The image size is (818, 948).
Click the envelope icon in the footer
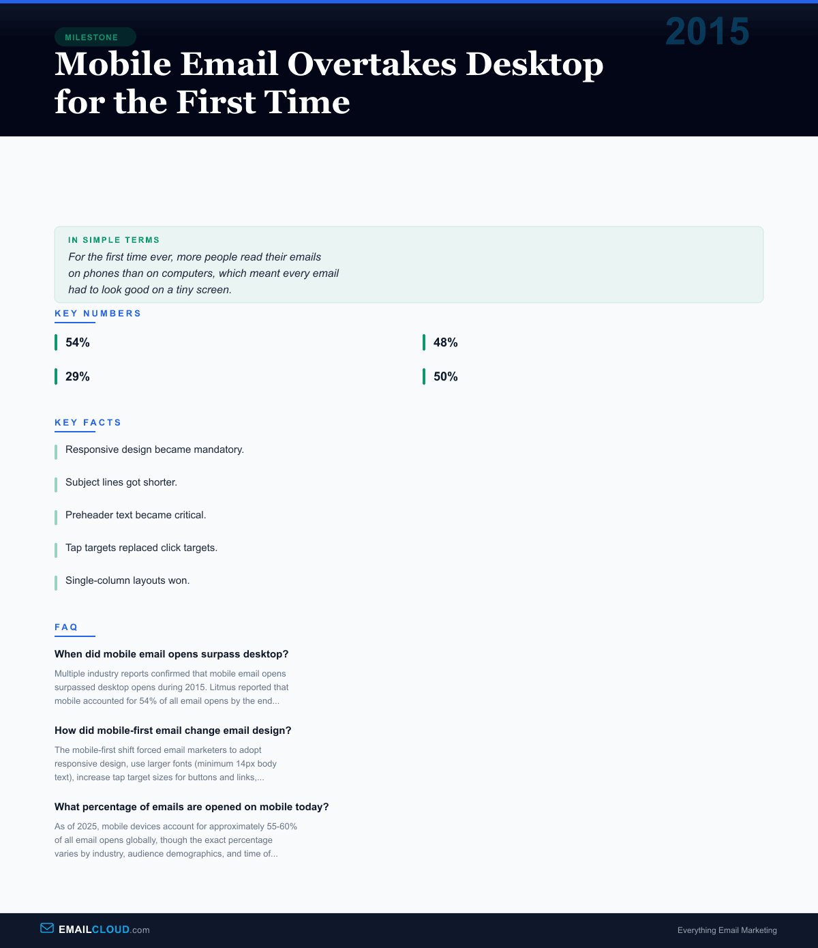(x=47, y=928)
